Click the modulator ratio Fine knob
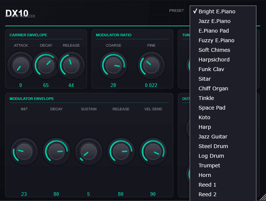Screen dimensions: 266x201 click(x=151, y=66)
